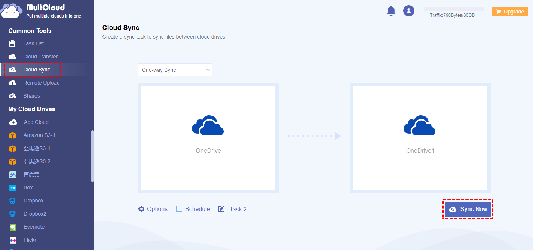
Task: Click the Shares icon
Action: pyautogui.click(x=12, y=96)
